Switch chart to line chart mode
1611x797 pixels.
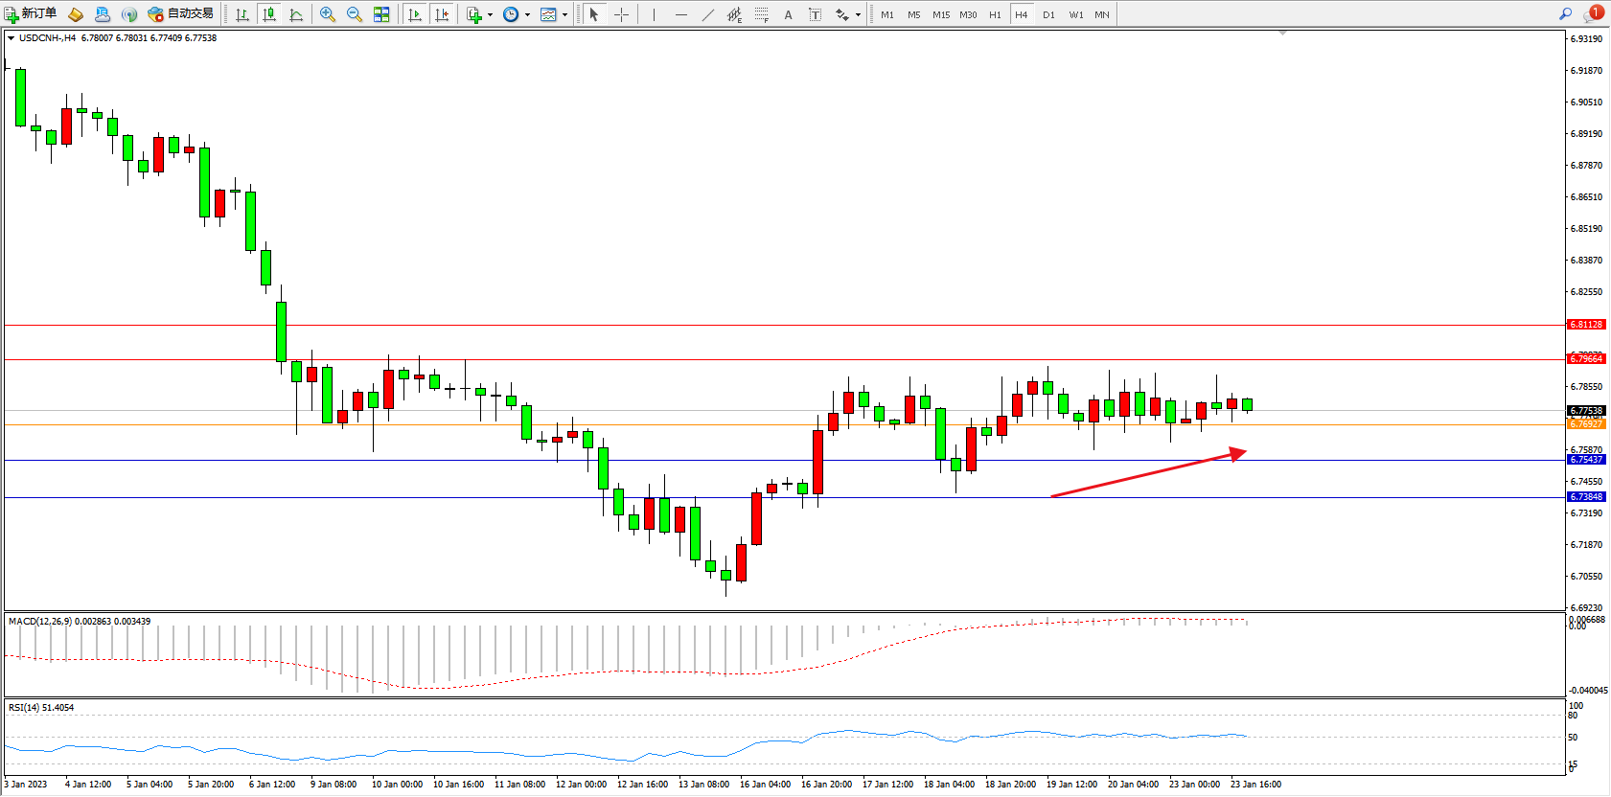pyautogui.click(x=296, y=14)
